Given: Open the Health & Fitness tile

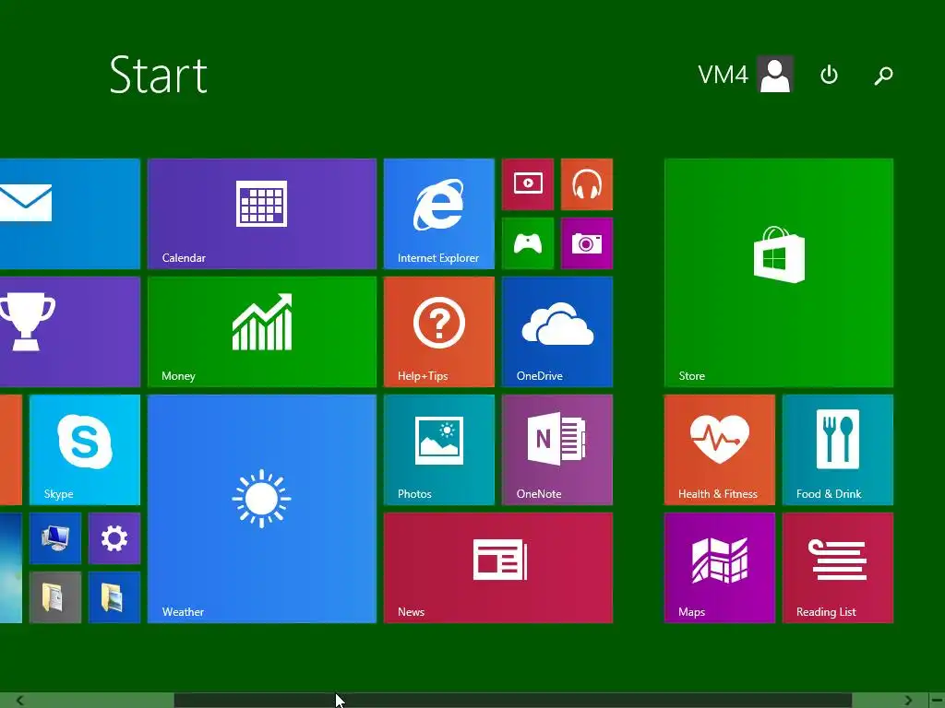Looking at the screenshot, I should click(x=720, y=450).
